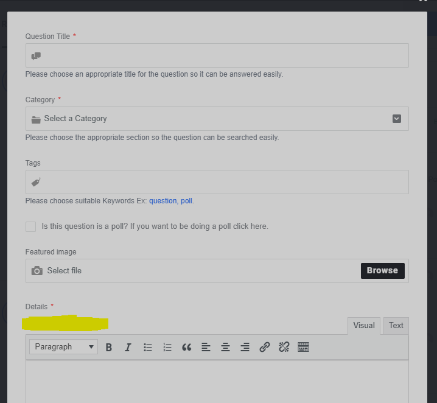437x403 pixels.
Task: Click the folder icon in Category field
Action: (x=36, y=119)
